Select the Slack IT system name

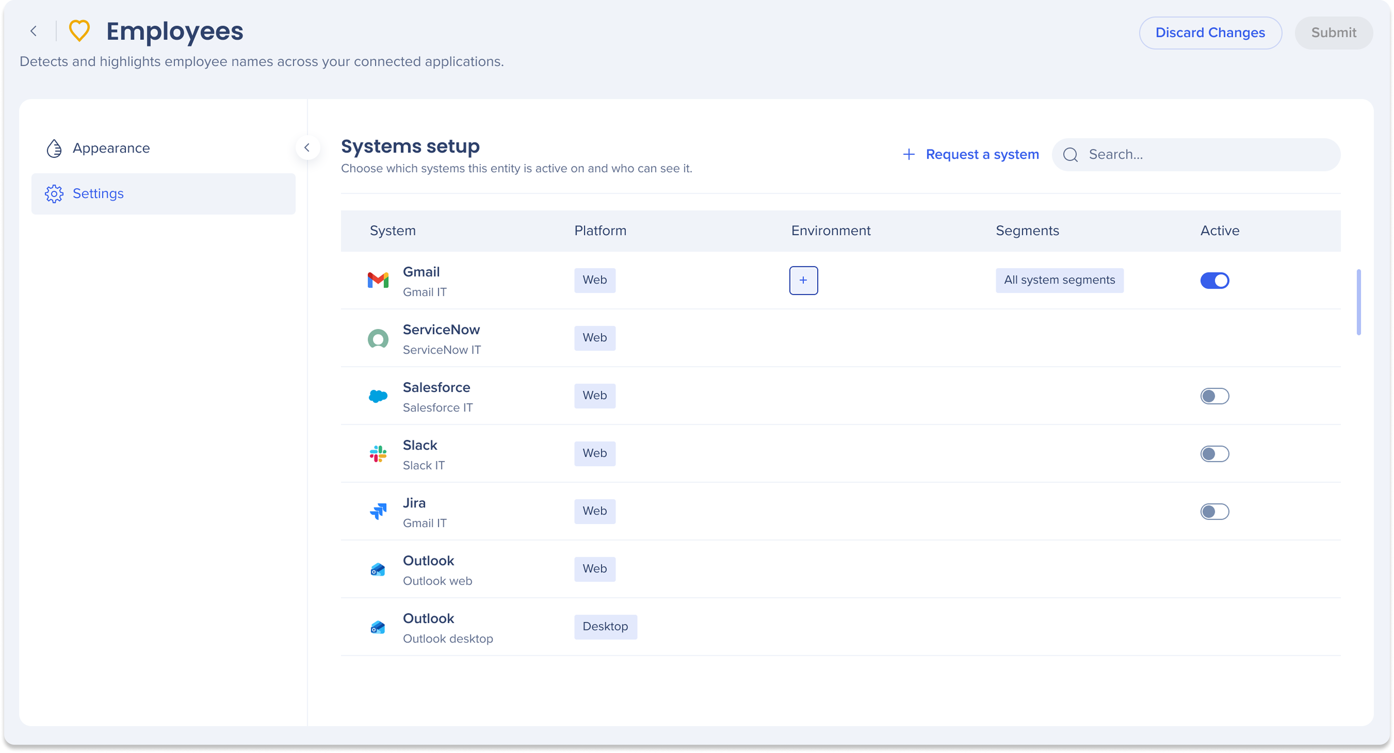click(424, 466)
